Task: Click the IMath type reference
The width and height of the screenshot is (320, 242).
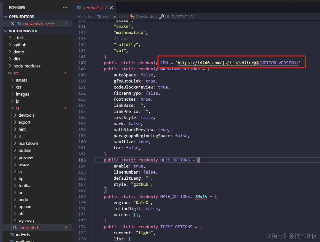Action: [201, 197]
